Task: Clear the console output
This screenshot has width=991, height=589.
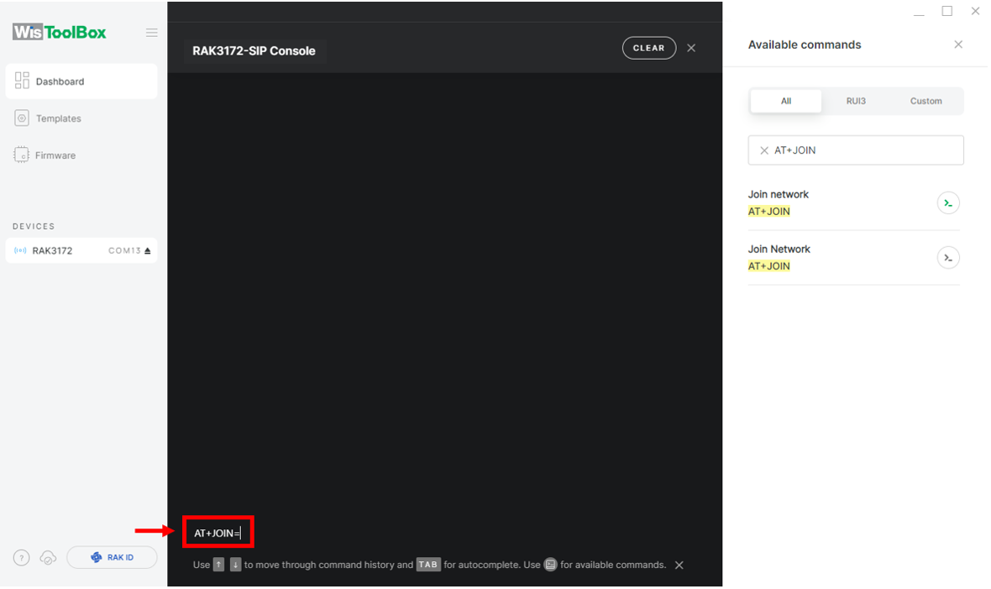Action: pyautogui.click(x=649, y=48)
